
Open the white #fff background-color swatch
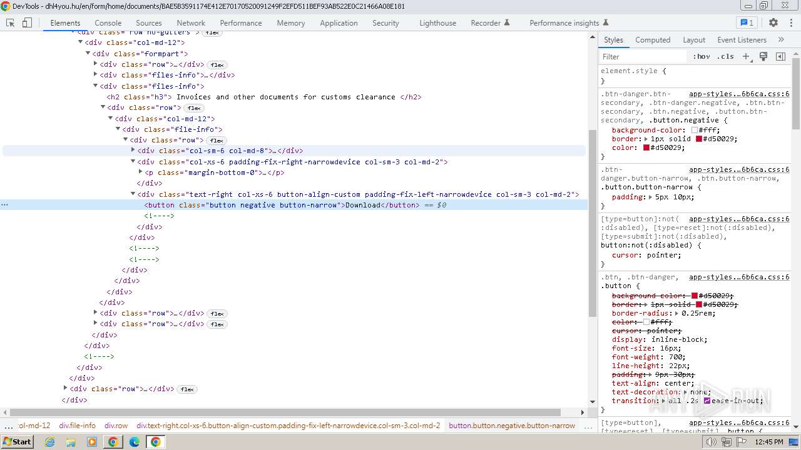695,130
